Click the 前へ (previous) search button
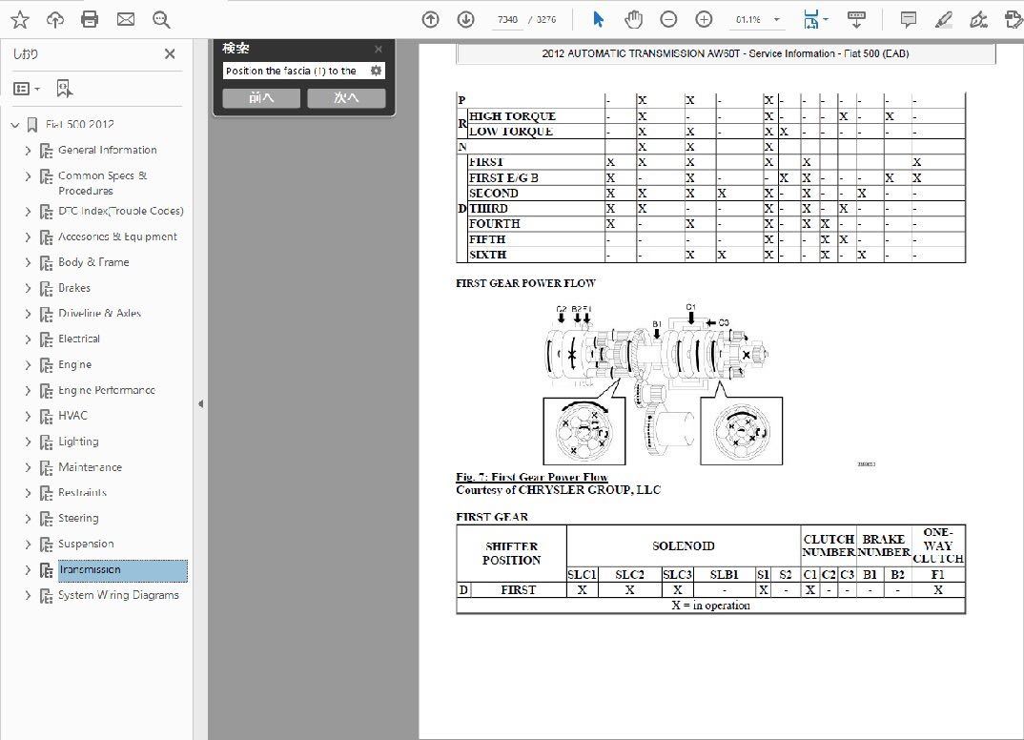 [x=261, y=98]
